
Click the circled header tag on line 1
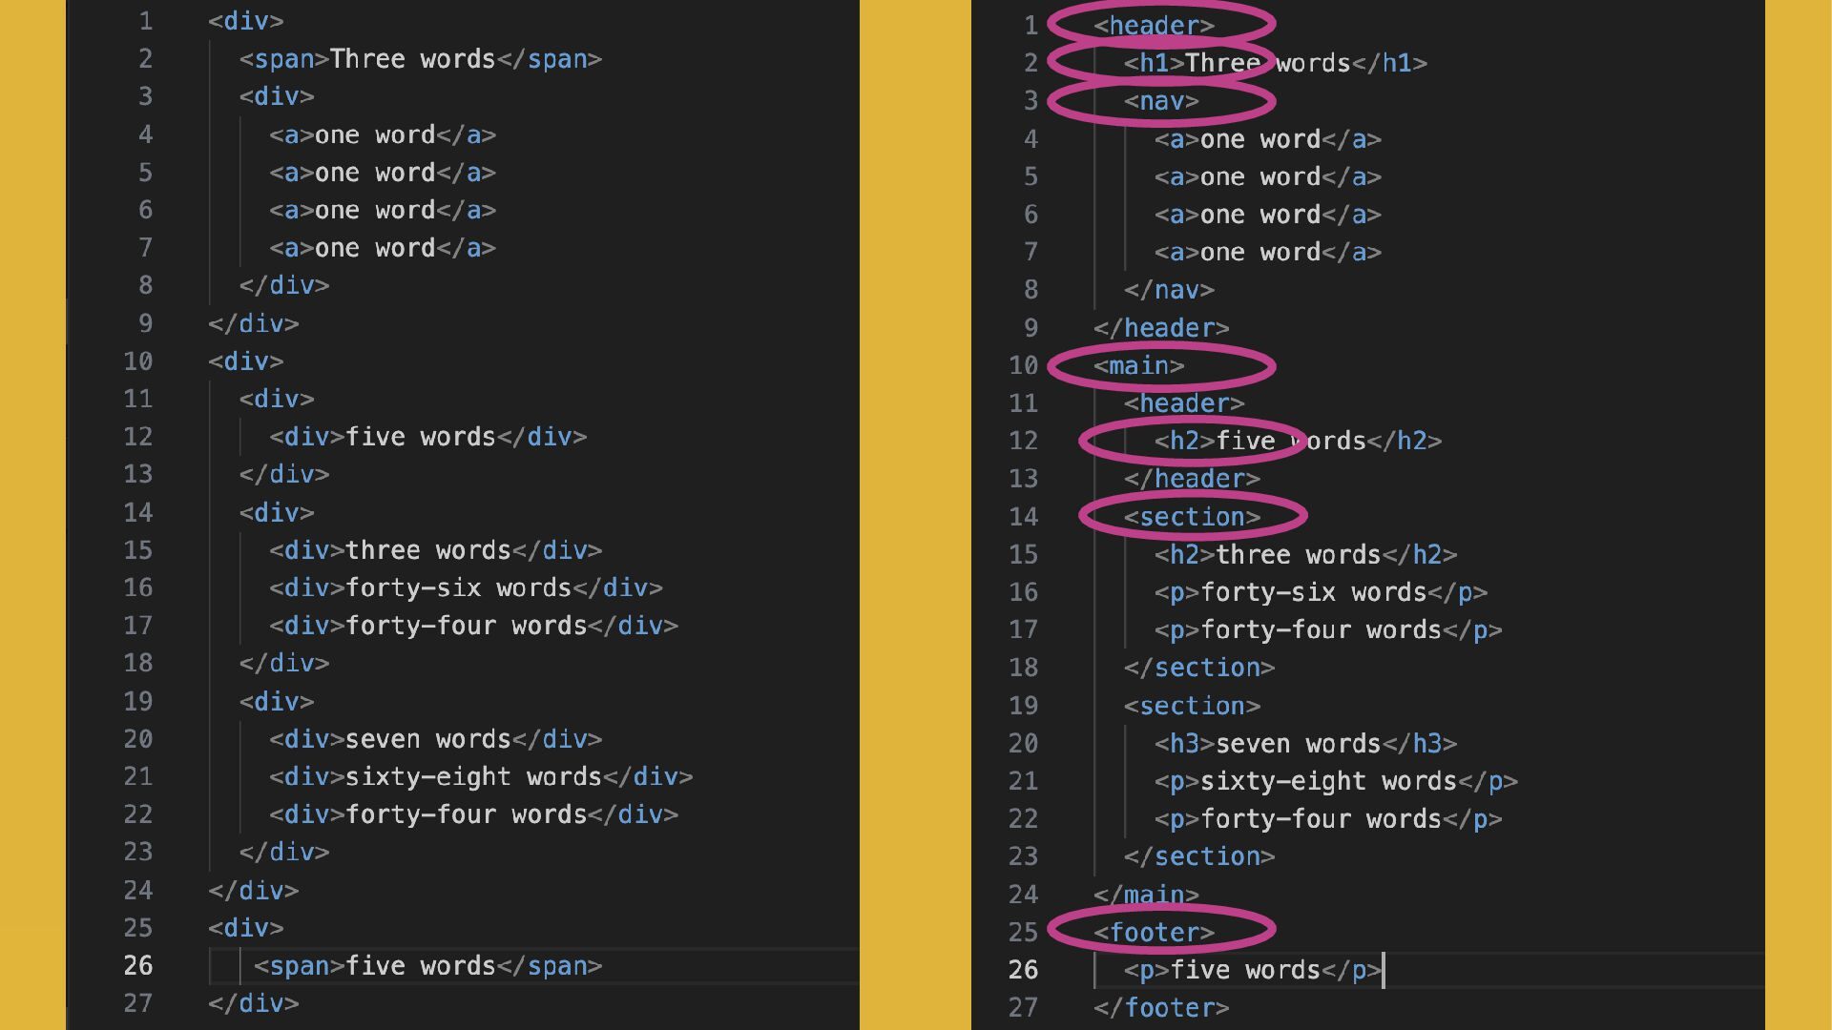tap(1154, 26)
